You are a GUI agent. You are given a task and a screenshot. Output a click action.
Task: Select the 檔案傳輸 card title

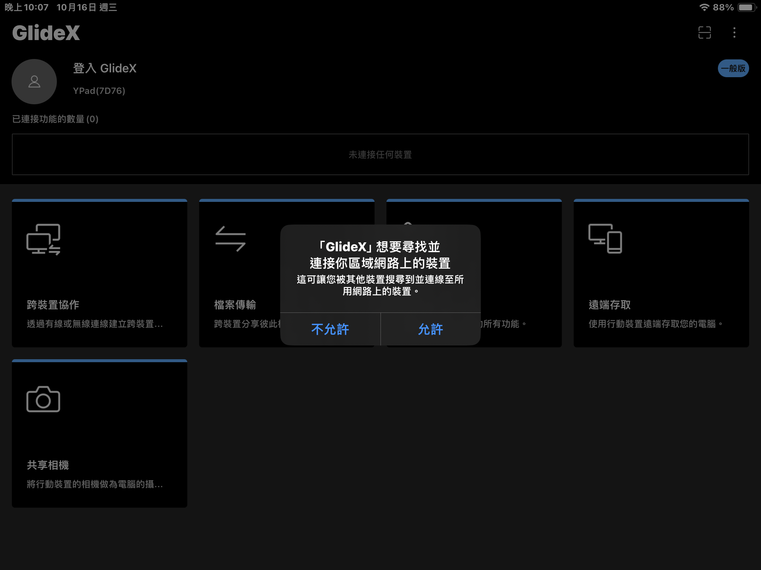(x=235, y=305)
